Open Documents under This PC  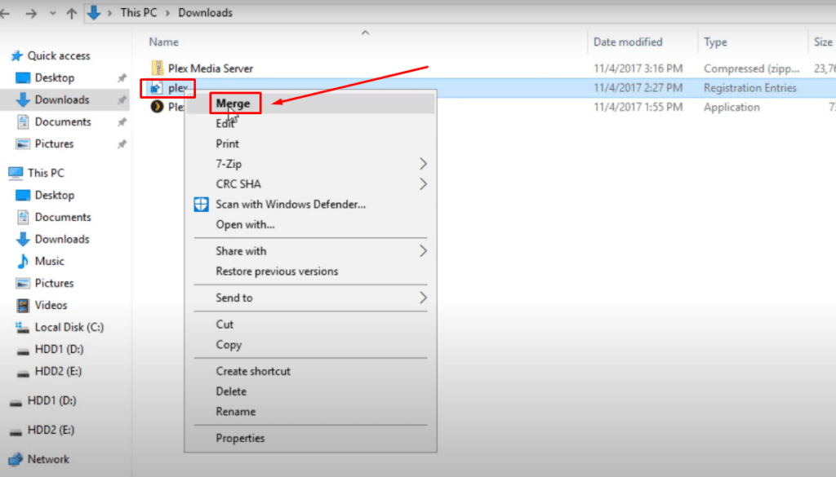point(63,217)
